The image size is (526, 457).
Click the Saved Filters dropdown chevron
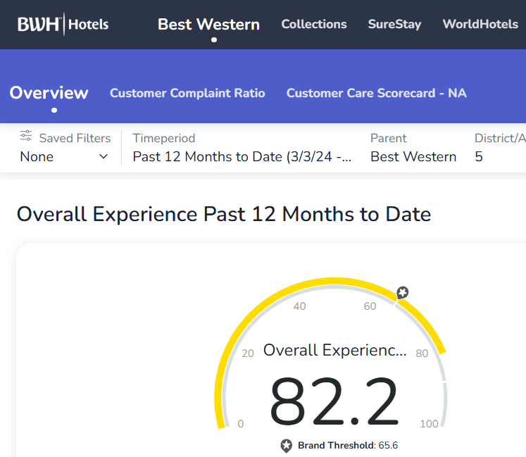pyautogui.click(x=104, y=156)
